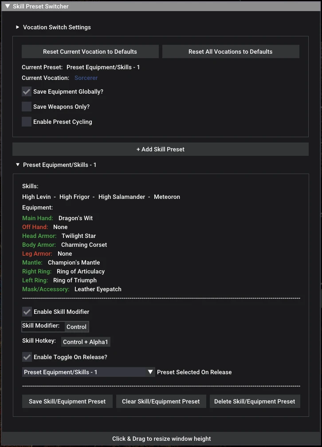This screenshot has width=322, height=447.
Task: Toggle Save Equipment Globally checkbox
Action: pyautogui.click(x=27, y=91)
